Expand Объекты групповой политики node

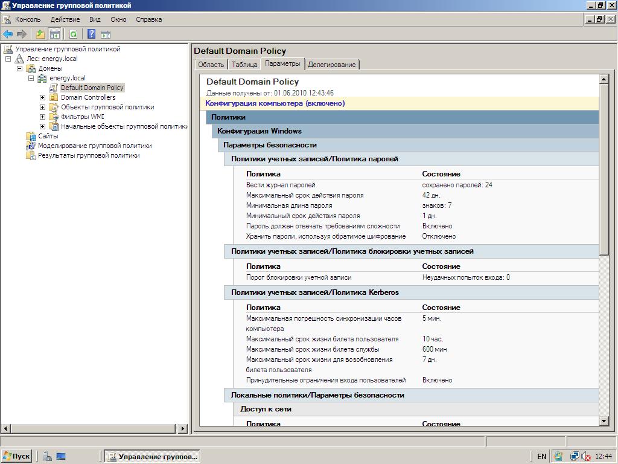point(43,107)
